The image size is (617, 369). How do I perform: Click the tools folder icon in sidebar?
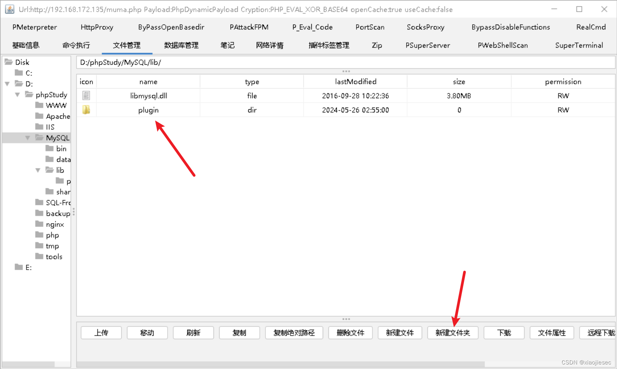[x=39, y=256]
